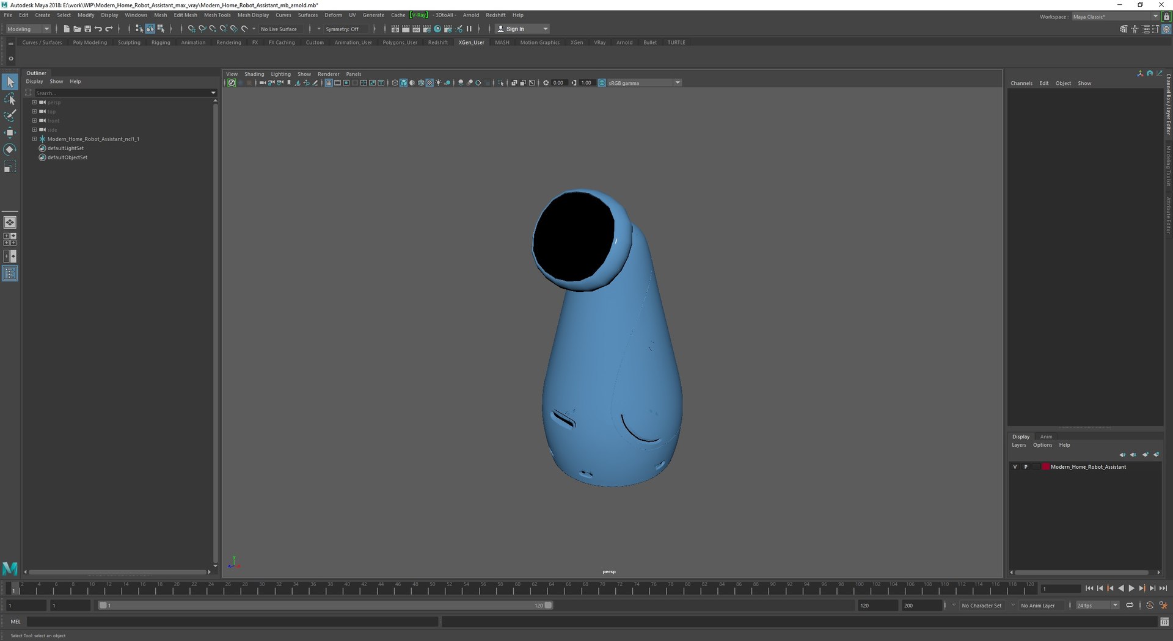Open the No Character Set dropdown arrow
This screenshot has height=641, width=1173.
click(954, 606)
